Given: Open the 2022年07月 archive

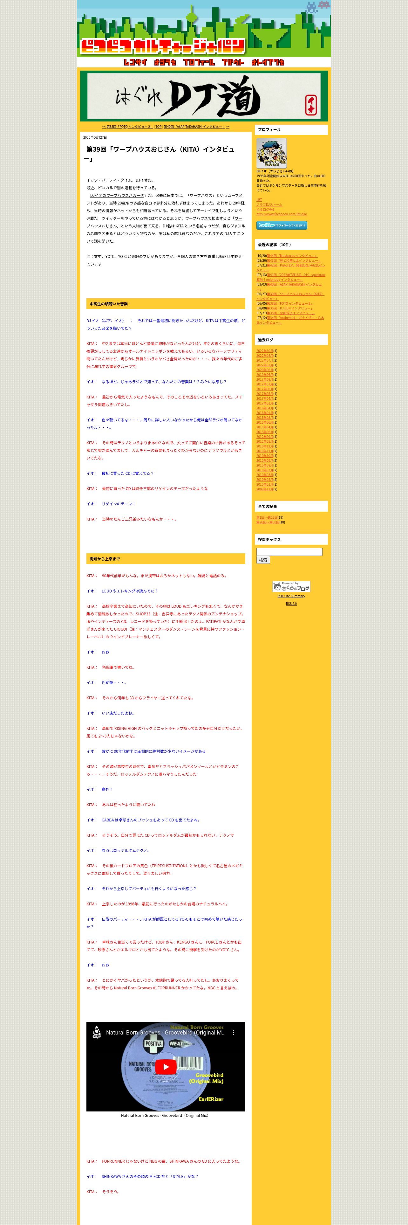Looking at the screenshot, I should pos(265,360).
